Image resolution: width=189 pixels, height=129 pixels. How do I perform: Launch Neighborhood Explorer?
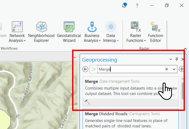point(41,32)
